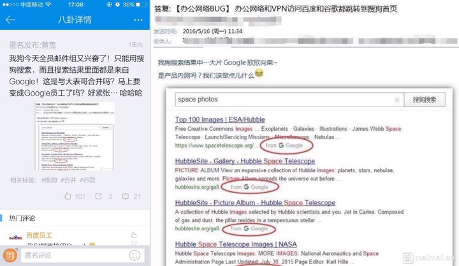This screenshot has width=459, height=266.
Task: Tap the #搜狗 tag
Action: click(x=49, y=180)
